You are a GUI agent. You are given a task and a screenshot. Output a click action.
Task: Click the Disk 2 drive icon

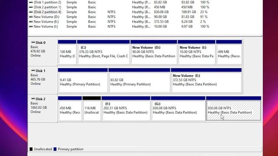[x=33, y=99]
